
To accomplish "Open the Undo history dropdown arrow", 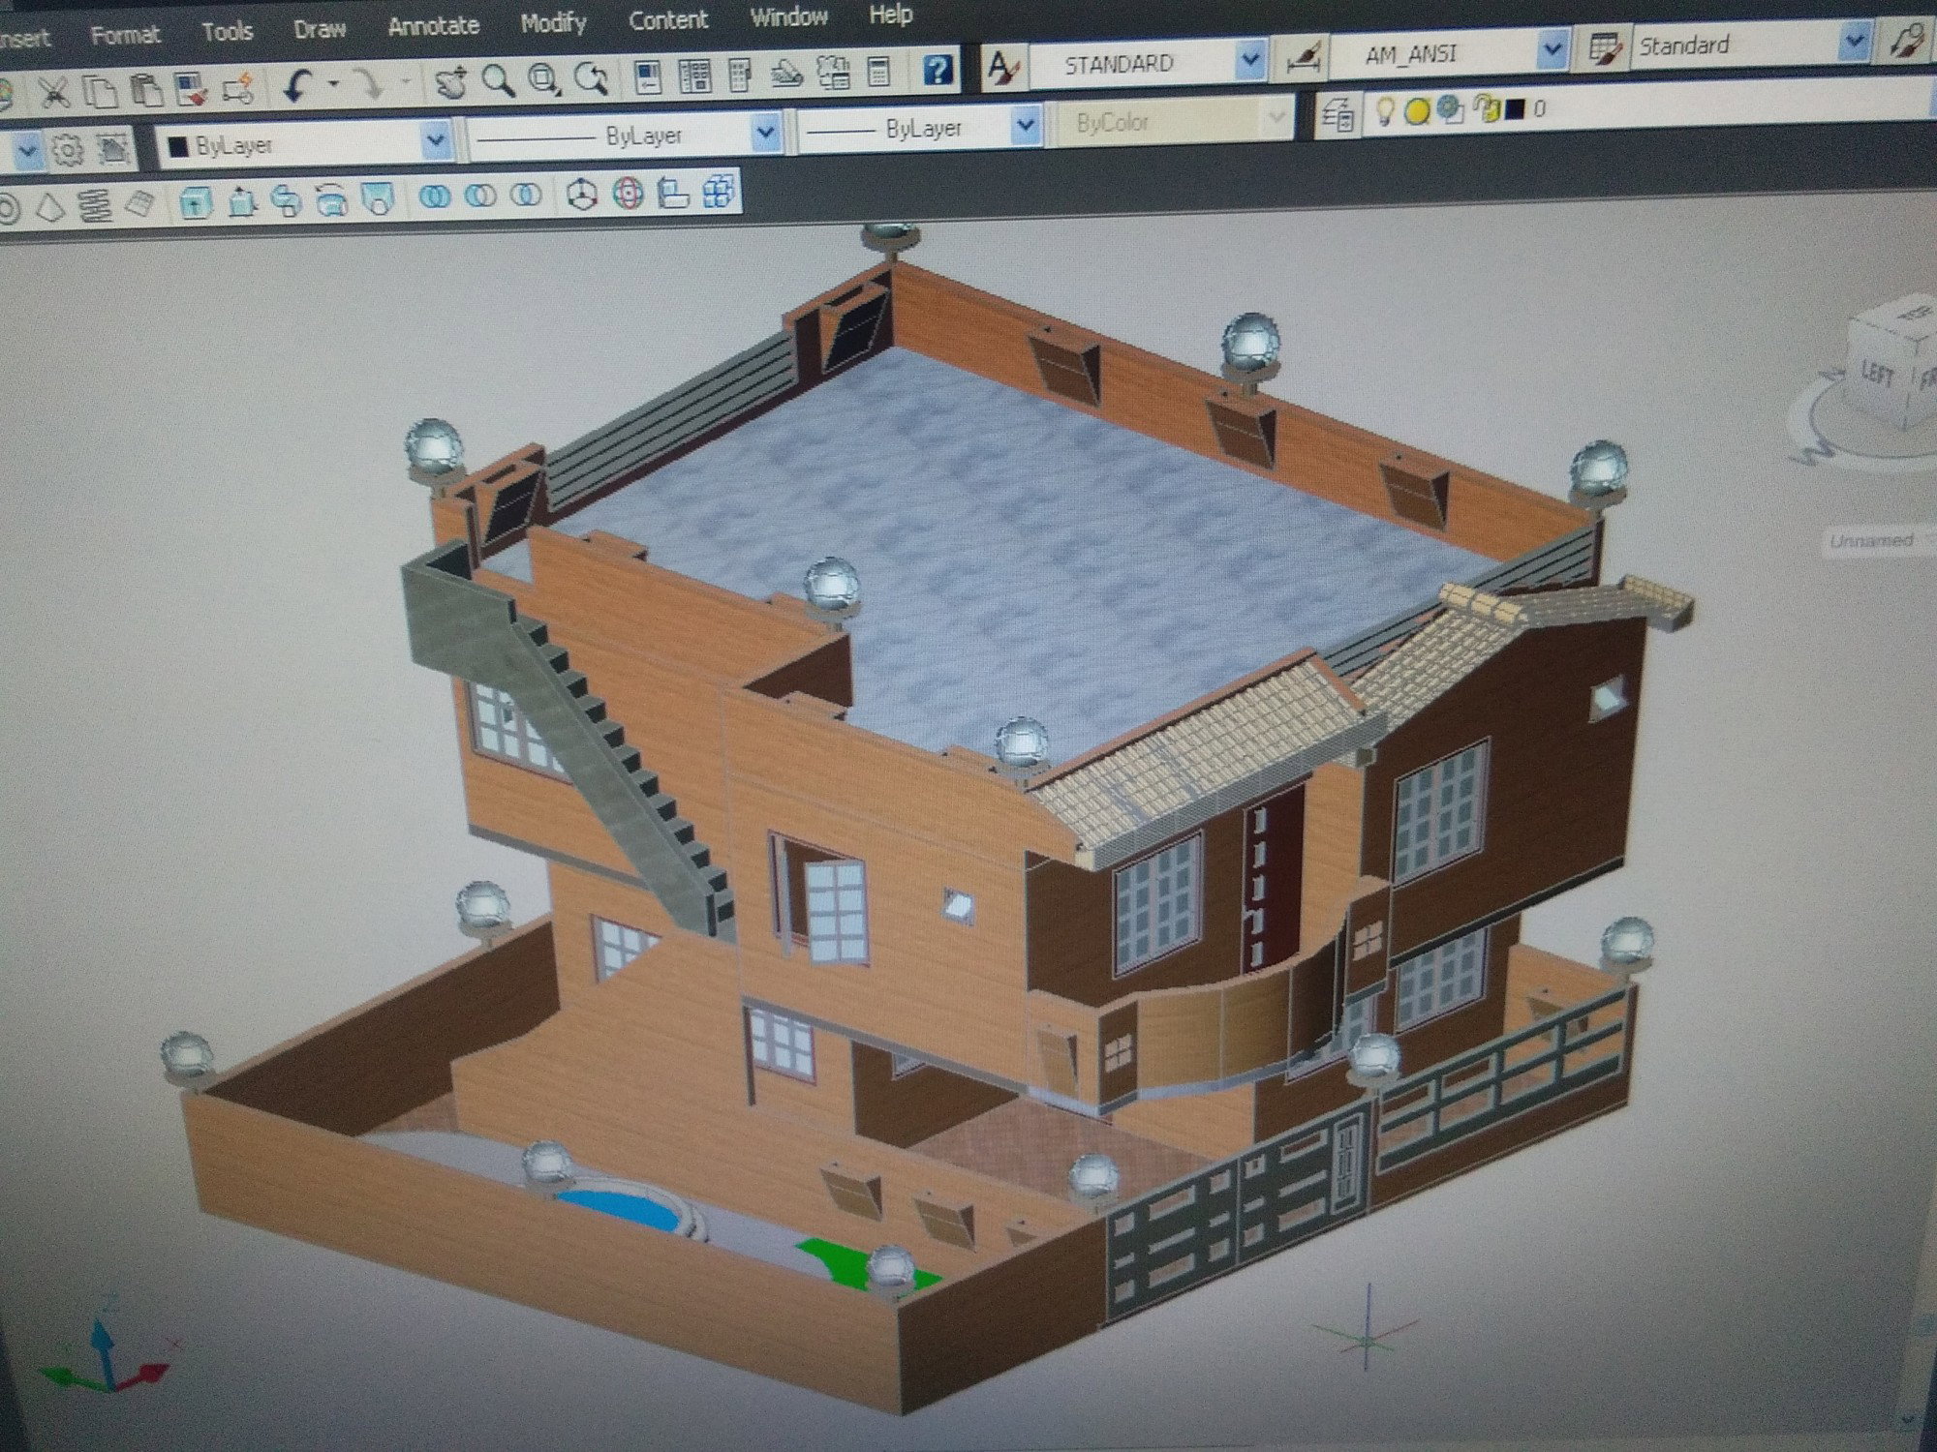I will click(x=334, y=85).
